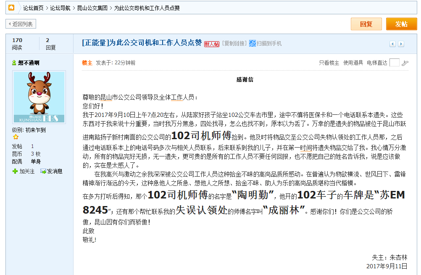This screenshot has height=275, width=421.
Task: Click the 回复 reply button
Action: point(366,24)
